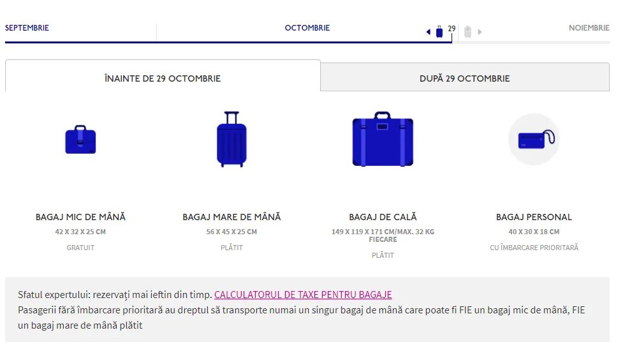Image resolution: width=625 pixels, height=351 pixels.
Task: Open CALCULATORUL DE TAXE PENTRU BAGAJE link
Action: point(303,295)
